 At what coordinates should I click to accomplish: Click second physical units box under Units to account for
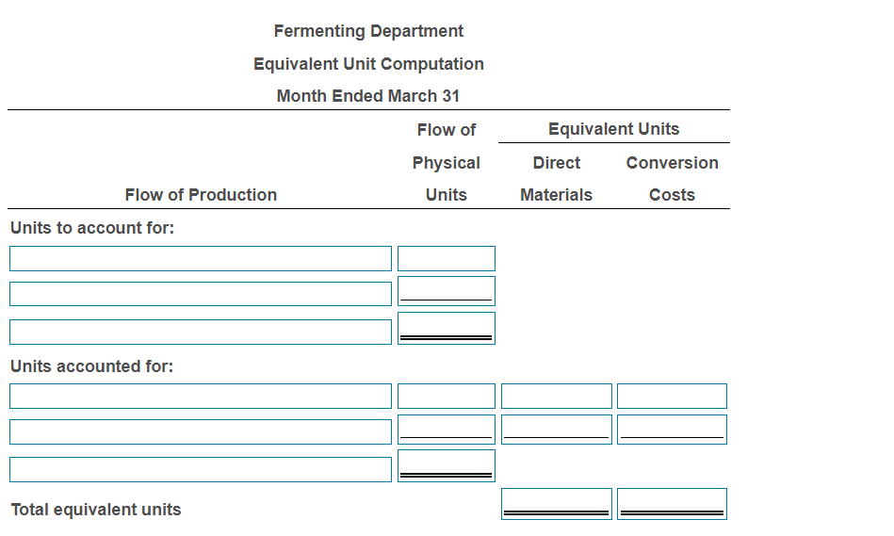coord(447,291)
